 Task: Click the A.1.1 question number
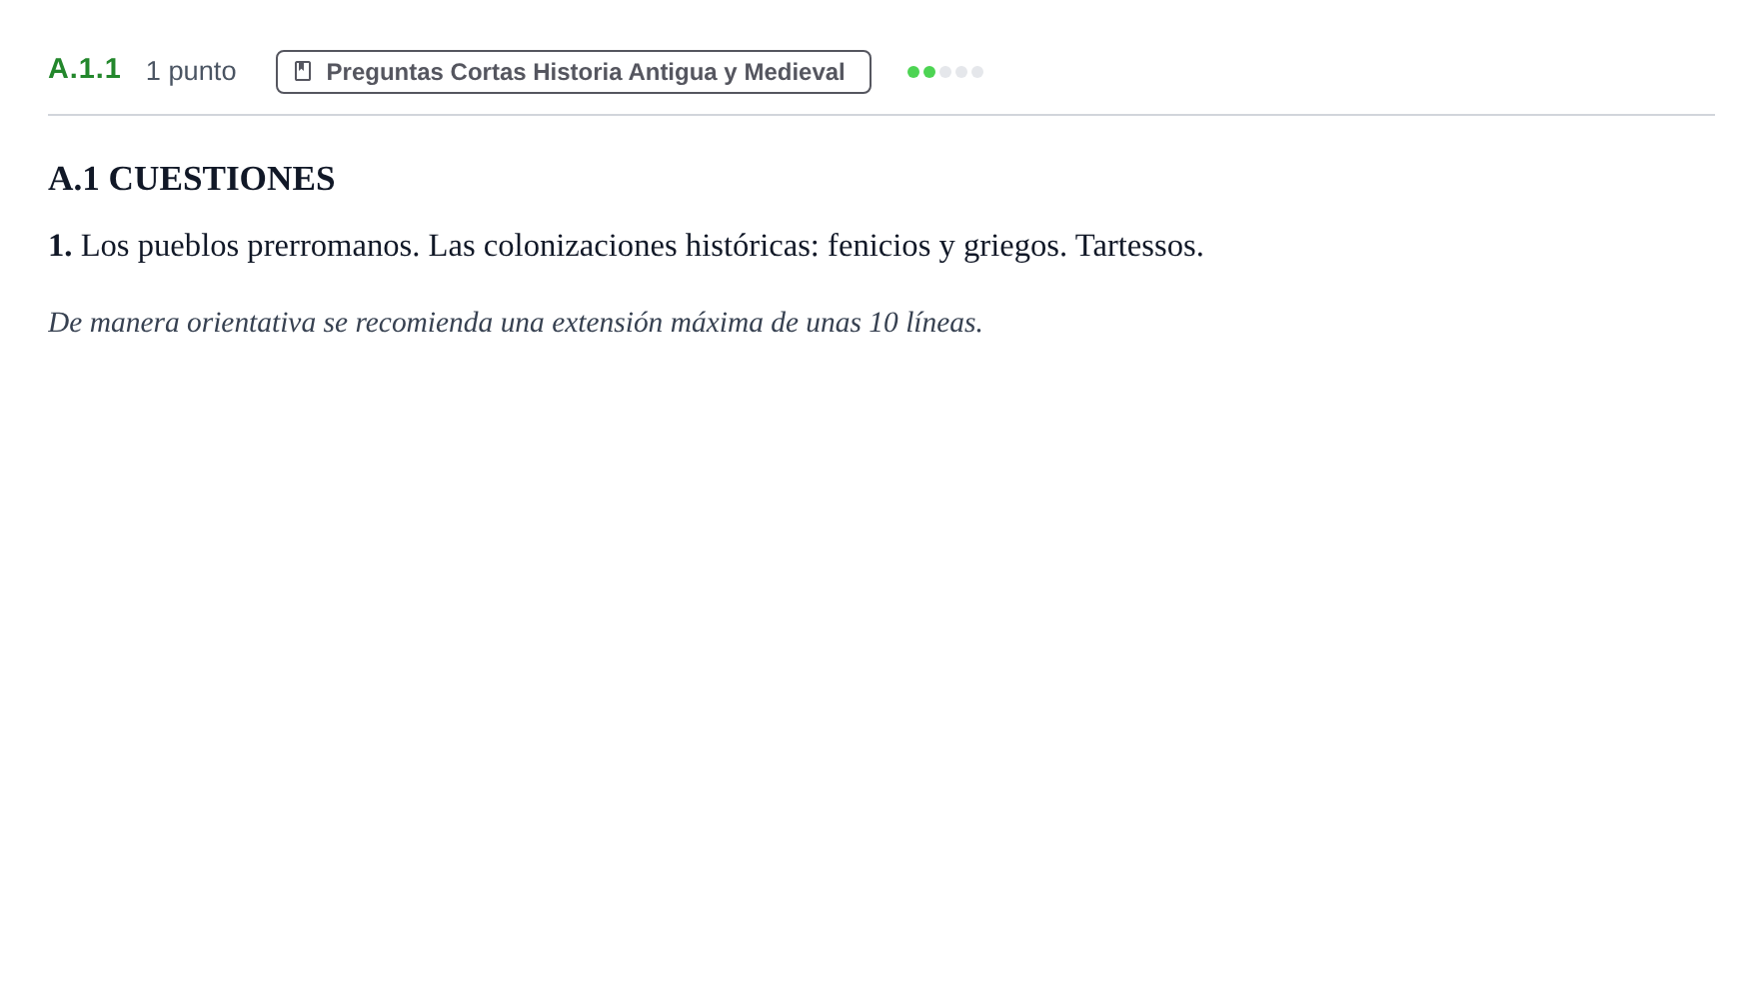click(x=84, y=69)
